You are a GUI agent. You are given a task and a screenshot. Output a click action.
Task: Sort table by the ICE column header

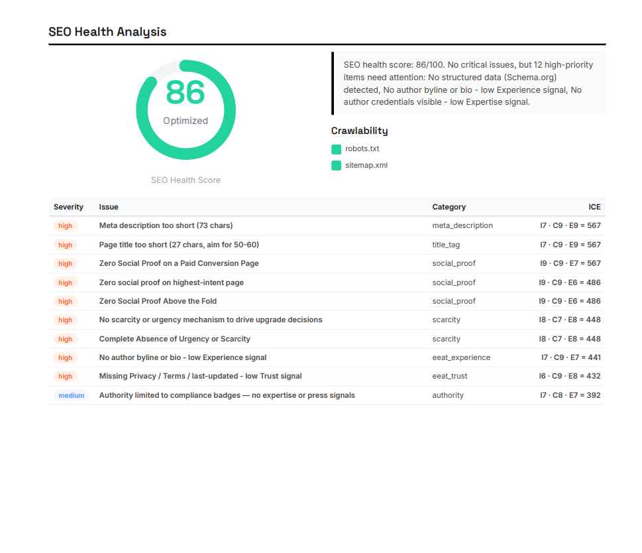[x=594, y=207]
